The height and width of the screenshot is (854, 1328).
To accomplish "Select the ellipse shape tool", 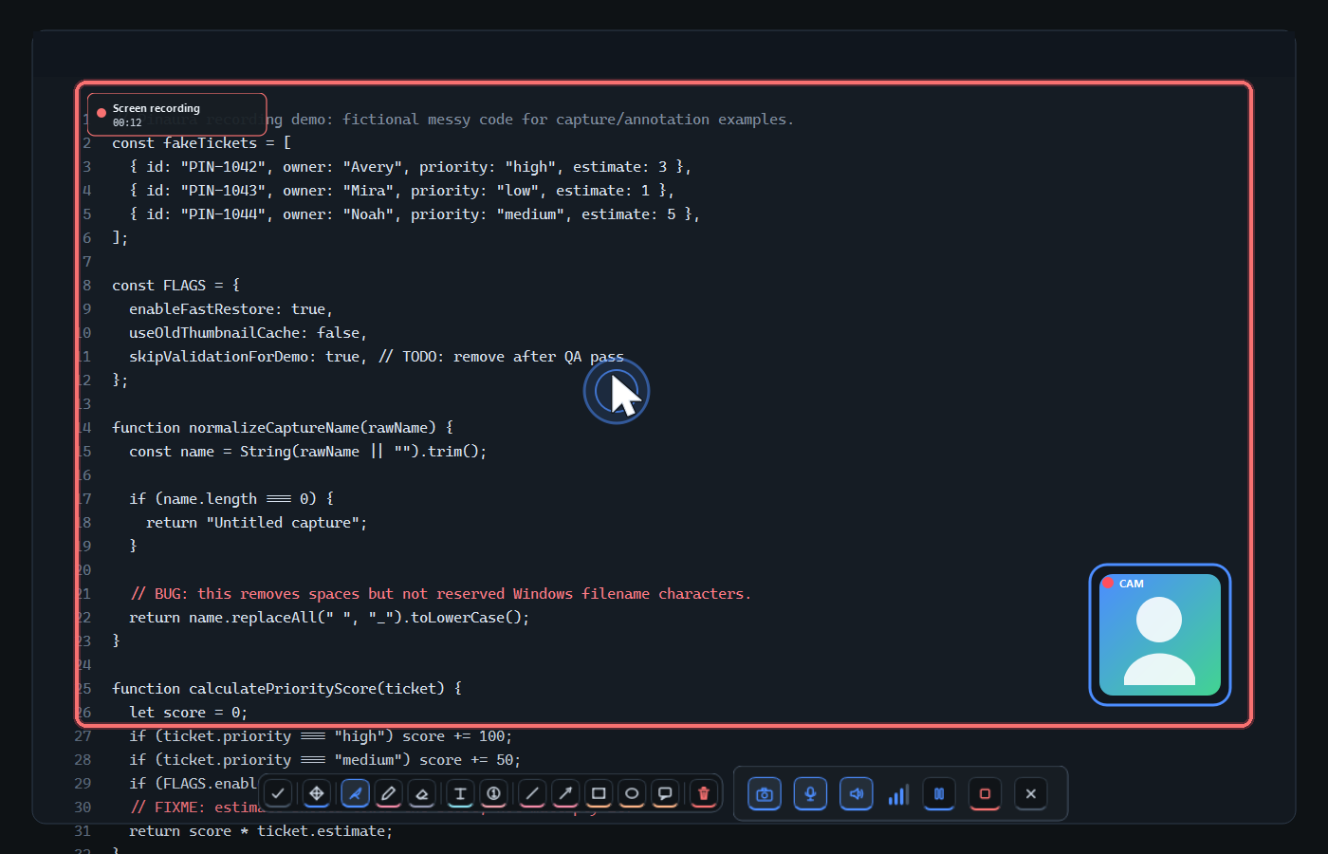I will (x=632, y=793).
